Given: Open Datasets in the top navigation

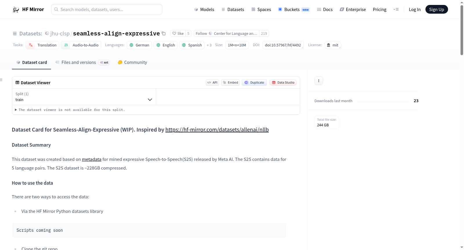Looking at the screenshot, I should pos(233,10).
